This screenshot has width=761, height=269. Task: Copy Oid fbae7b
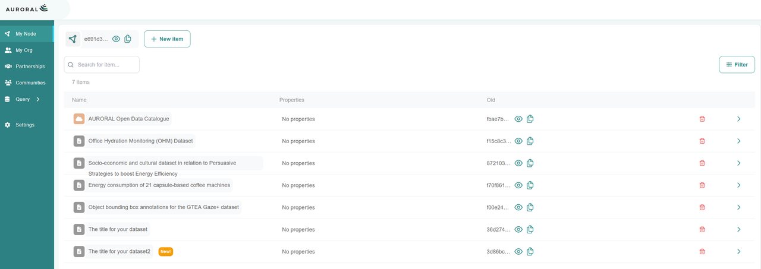coord(530,119)
